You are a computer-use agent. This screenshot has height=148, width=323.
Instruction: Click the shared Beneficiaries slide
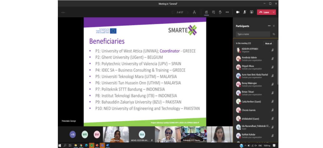[x=145, y=72]
